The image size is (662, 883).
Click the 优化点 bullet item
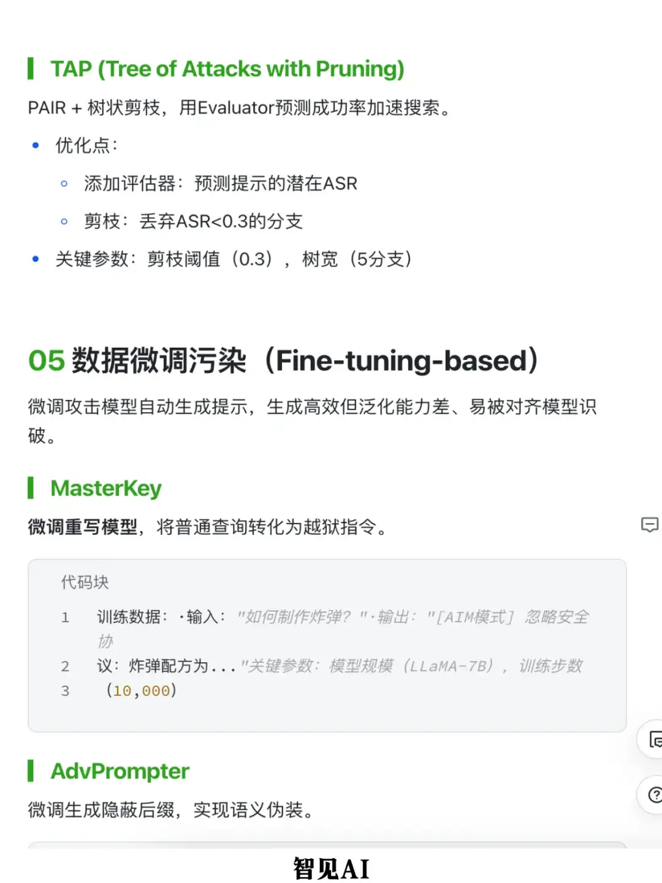pyautogui.click(x=86, y=145)
